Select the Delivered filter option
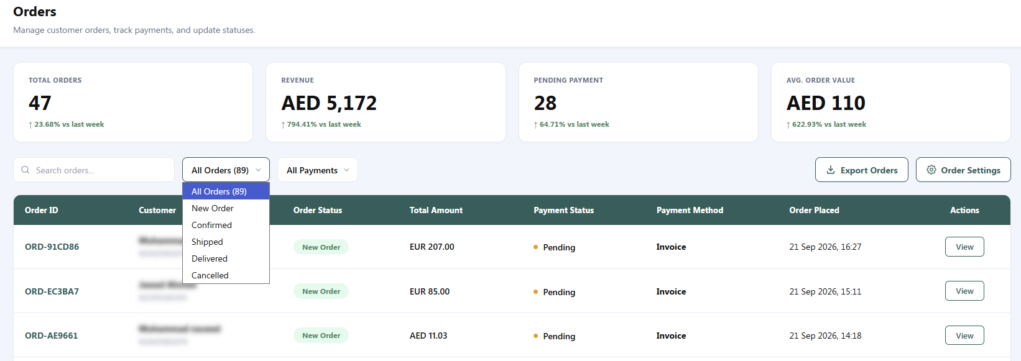The image size is (1021, 361). point(226,258)
